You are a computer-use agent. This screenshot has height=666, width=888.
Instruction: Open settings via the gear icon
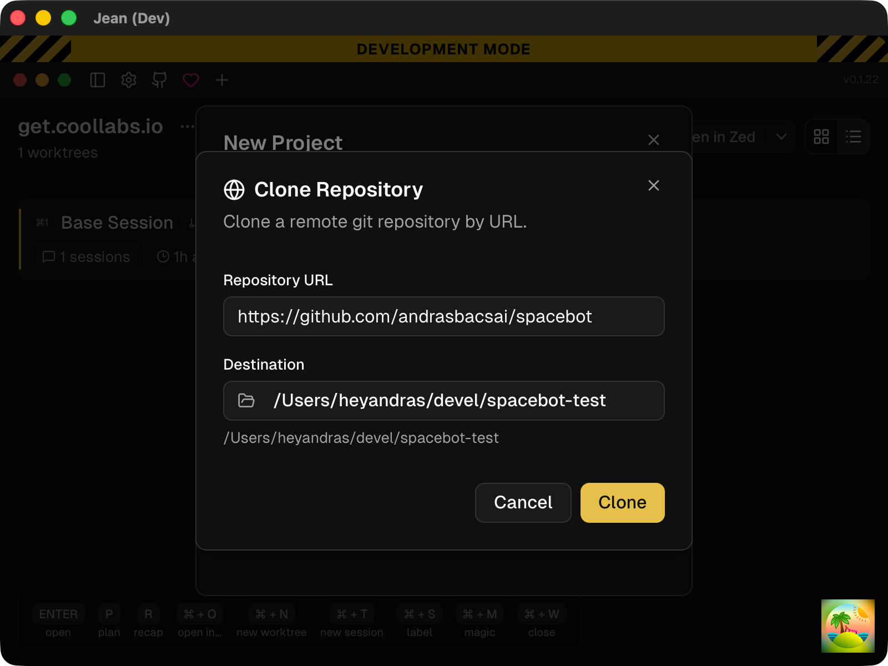pyautogui.click(x=129, y=80)
